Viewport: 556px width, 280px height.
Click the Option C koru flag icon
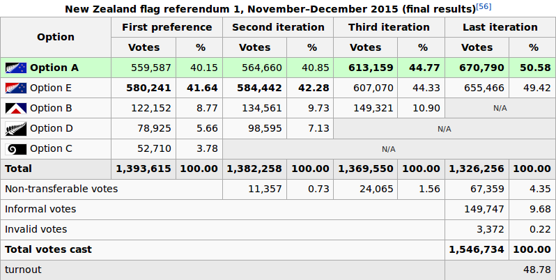point(15,149)
